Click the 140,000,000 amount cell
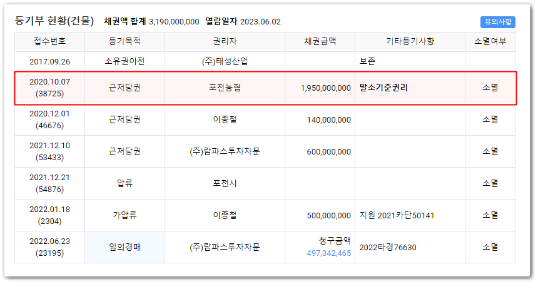This screenshot has width=538, height=284. tap(320, 119)
